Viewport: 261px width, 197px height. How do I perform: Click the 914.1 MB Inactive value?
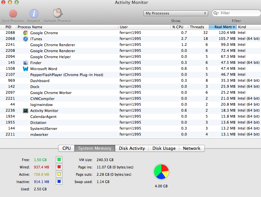pos(42,182)
